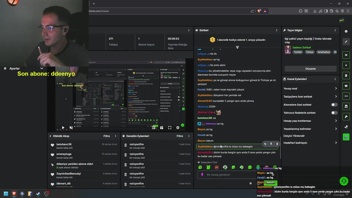Click the broadcast signal sidebar icon

(x=346, y=96)
